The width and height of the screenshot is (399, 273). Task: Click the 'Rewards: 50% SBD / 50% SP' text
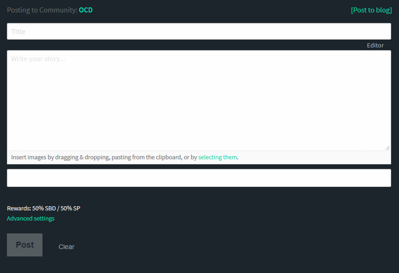(43, 208)
